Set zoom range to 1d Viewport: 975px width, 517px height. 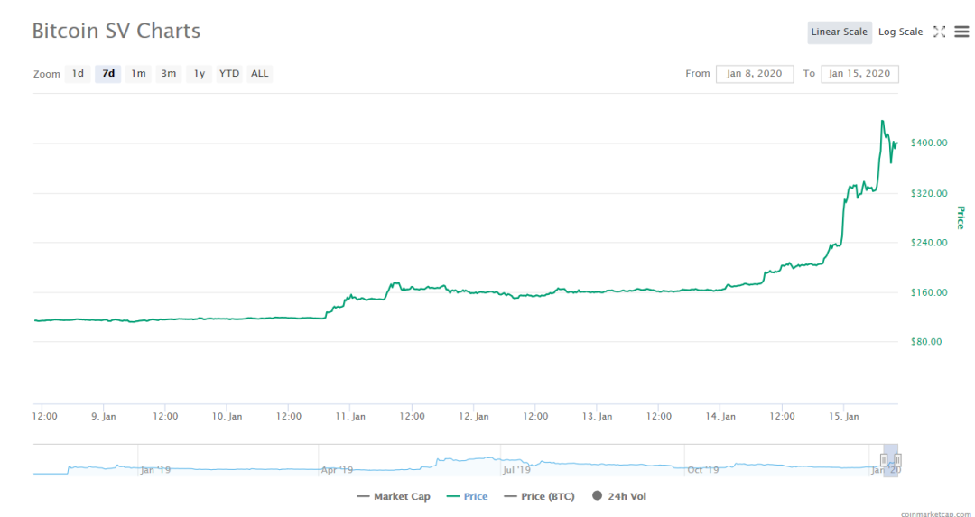pos(79,74)
